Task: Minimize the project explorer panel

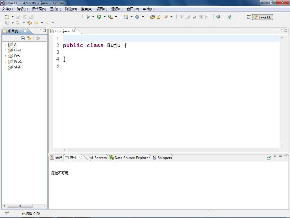Action: tap(39, 30)
